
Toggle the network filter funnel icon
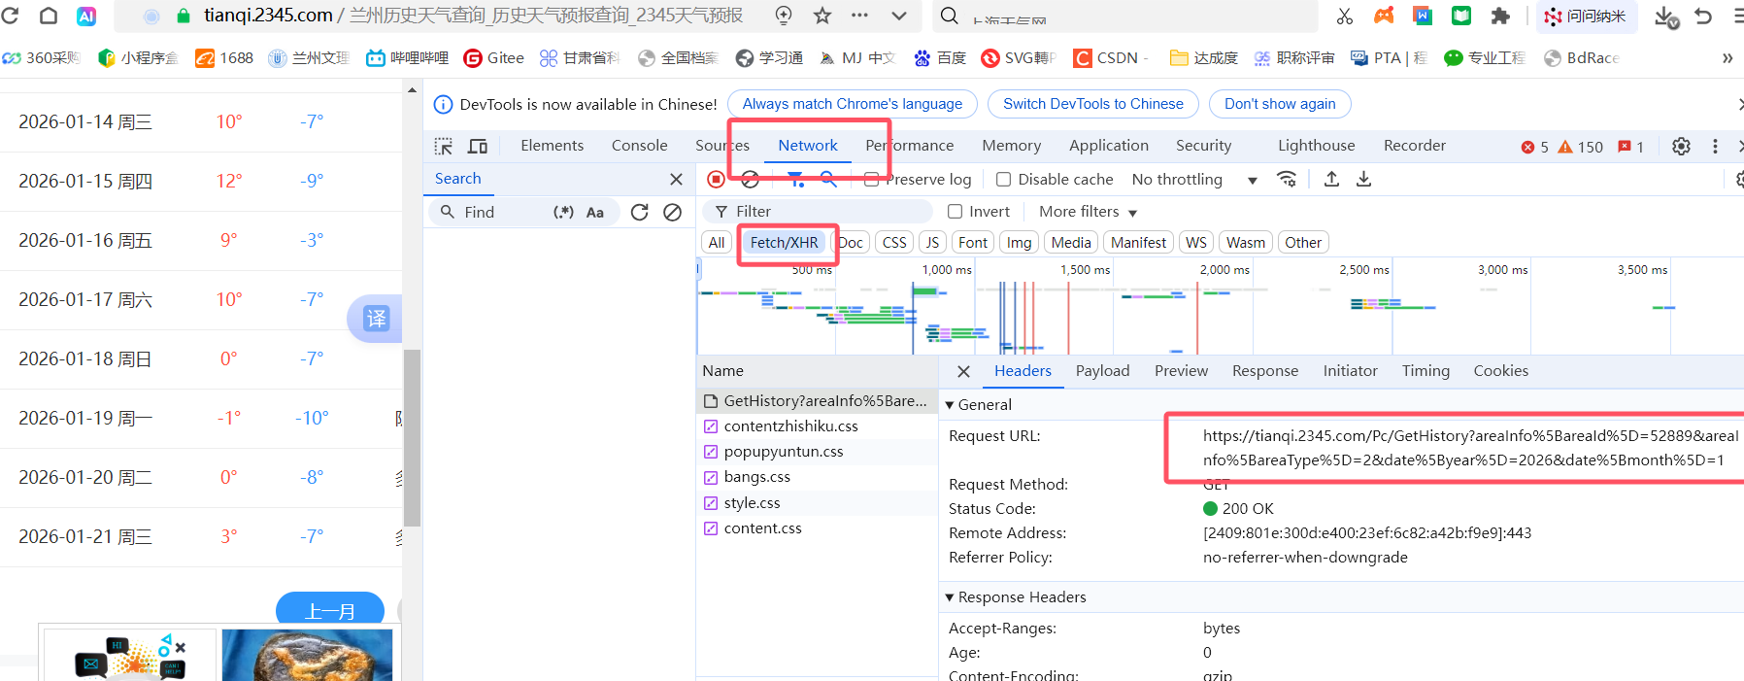click(x=795, y=179)
